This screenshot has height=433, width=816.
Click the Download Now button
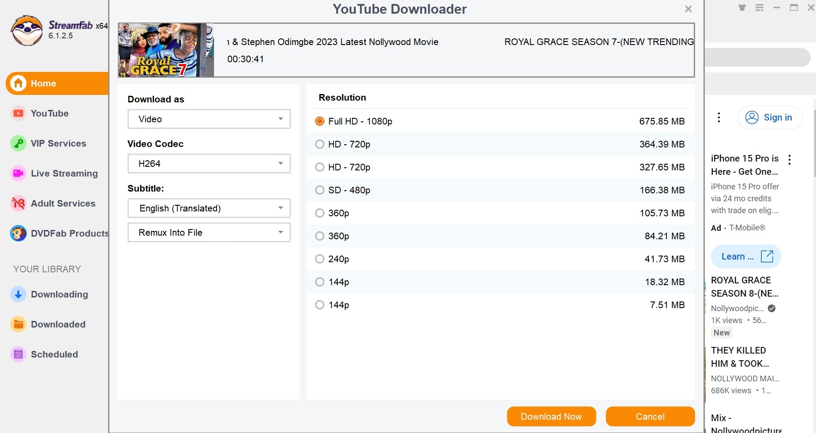[551, 417]
